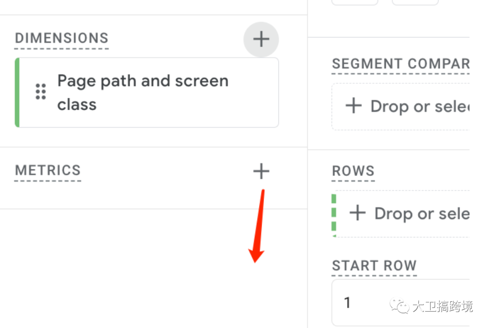Select the 'Page path and screen class' dimension
This screenshot has width=489, height=328.
click(143, 92)
